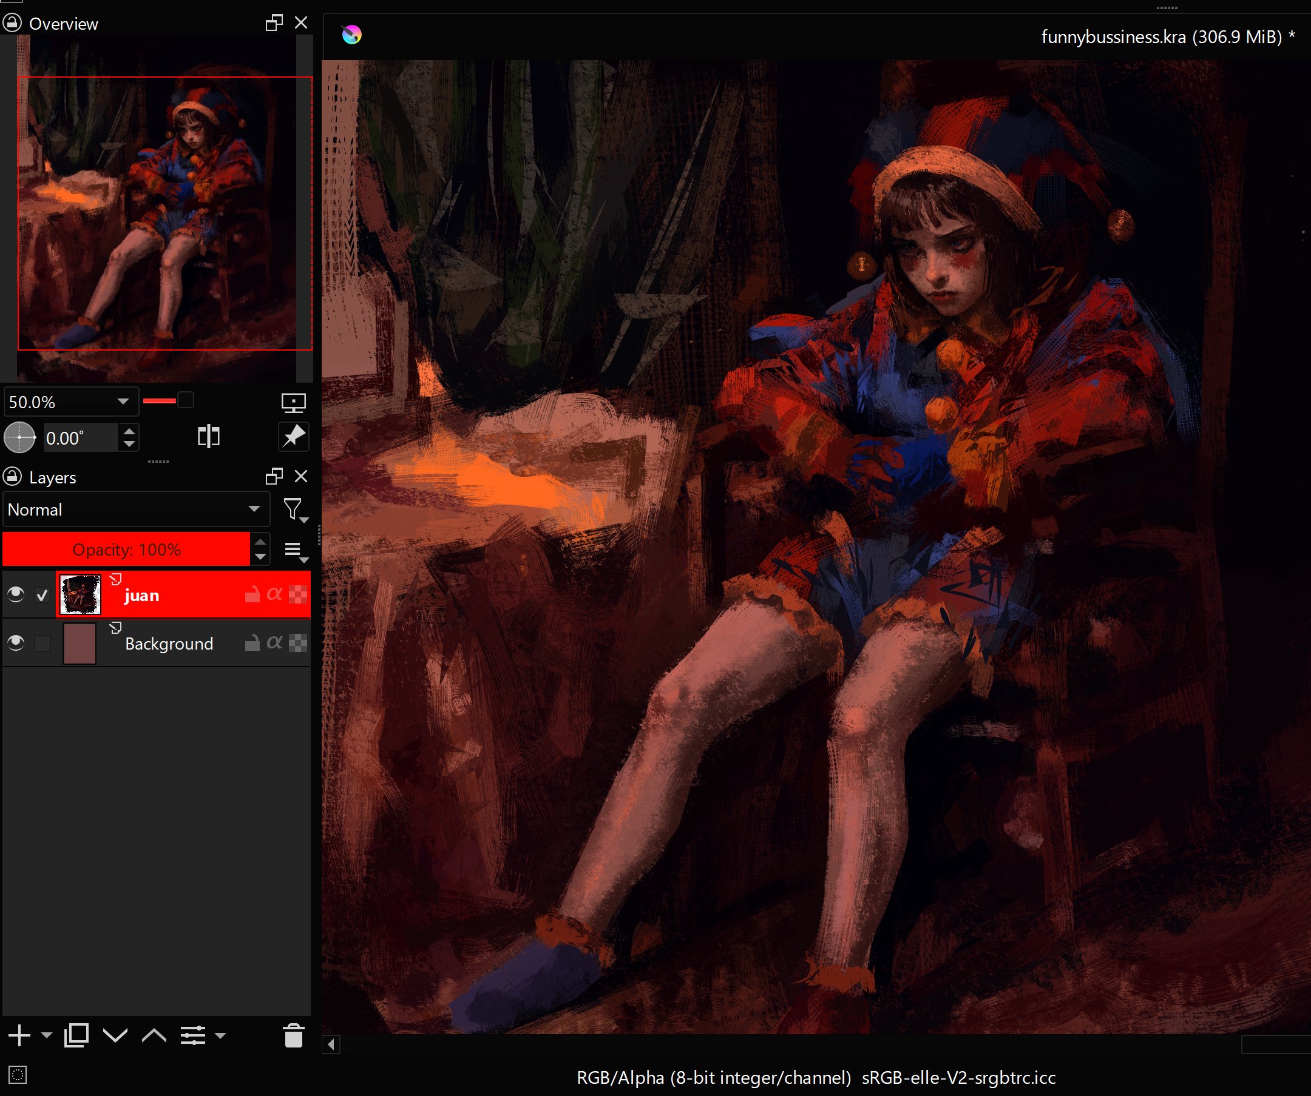Lock the Background layer with its padlock
This screenshot has width=1311, height=1096.
[252, 642]
